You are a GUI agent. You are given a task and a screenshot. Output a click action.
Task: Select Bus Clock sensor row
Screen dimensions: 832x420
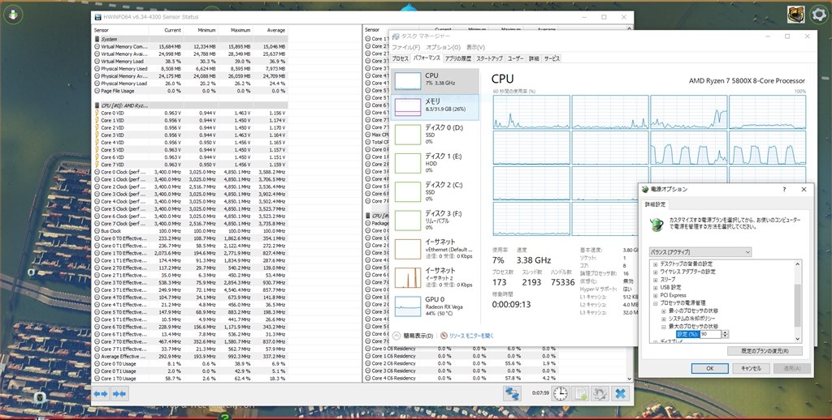click(190, 231)
